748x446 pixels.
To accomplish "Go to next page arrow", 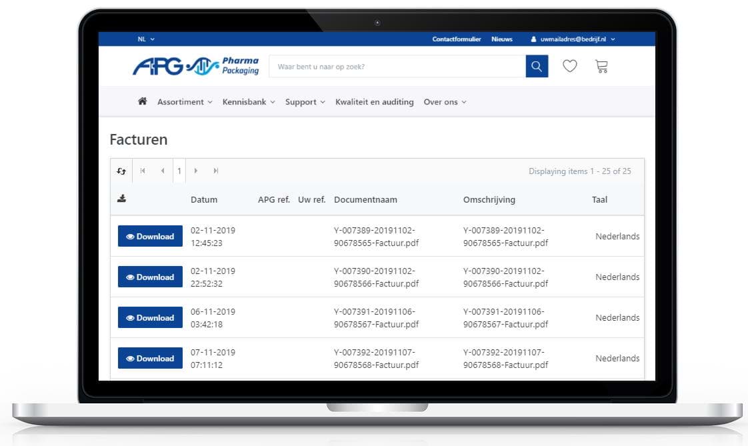I will [x=195, y=171].
